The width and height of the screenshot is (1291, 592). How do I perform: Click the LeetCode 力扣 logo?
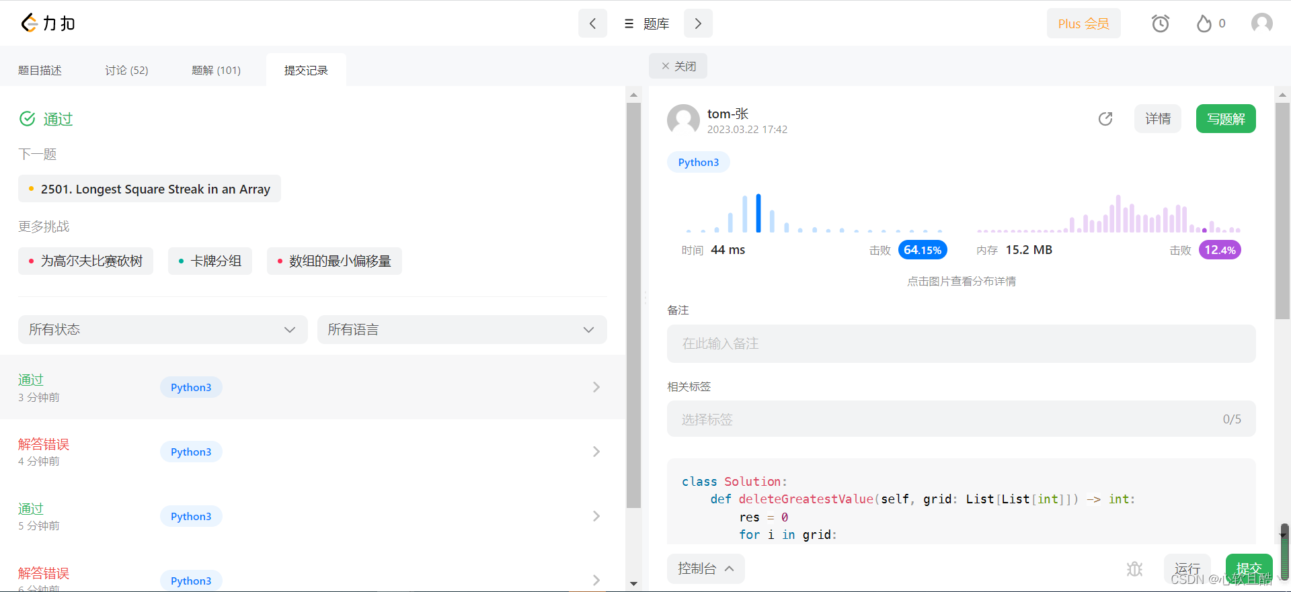(48, 23)
